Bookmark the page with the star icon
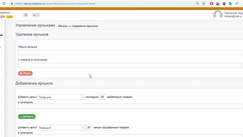This screenshot has height=137, width=243. (x=204, y=3)
